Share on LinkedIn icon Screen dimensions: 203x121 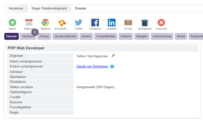[x=112, y=22]
